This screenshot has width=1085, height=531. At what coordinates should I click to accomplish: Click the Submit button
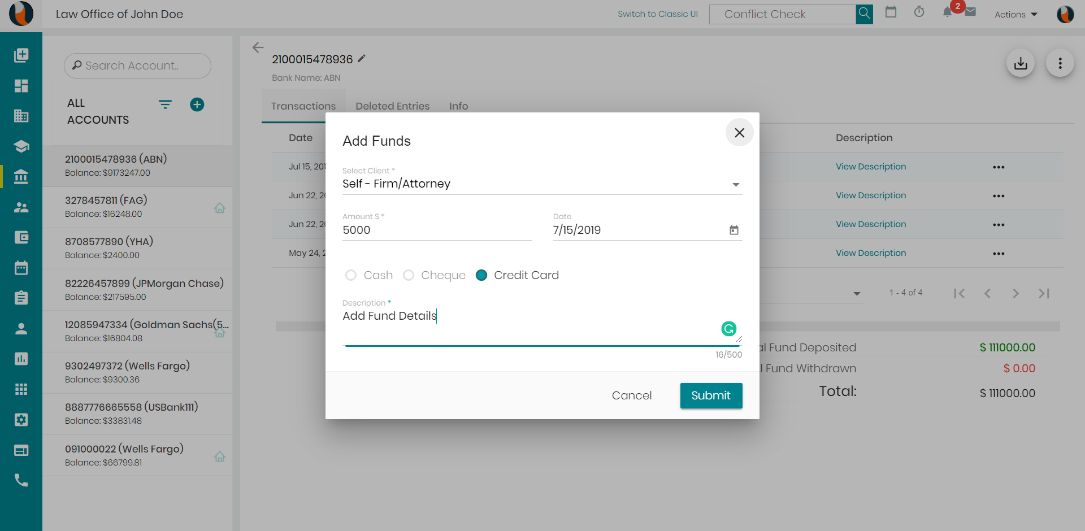click(711, 395)
